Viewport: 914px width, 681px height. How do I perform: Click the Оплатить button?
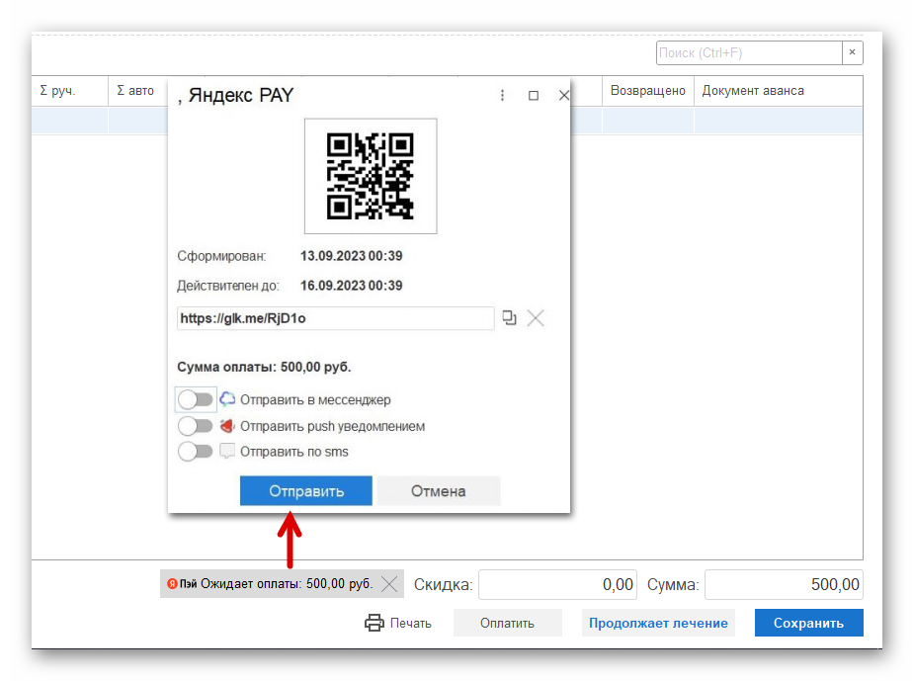507,623
